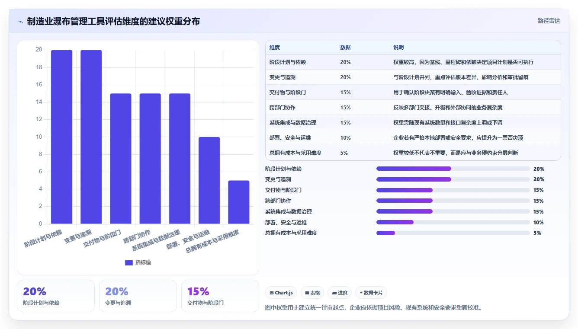Click the 跨部门协作 progress bar
The image size is (578, 329).
tap(453, 201)
